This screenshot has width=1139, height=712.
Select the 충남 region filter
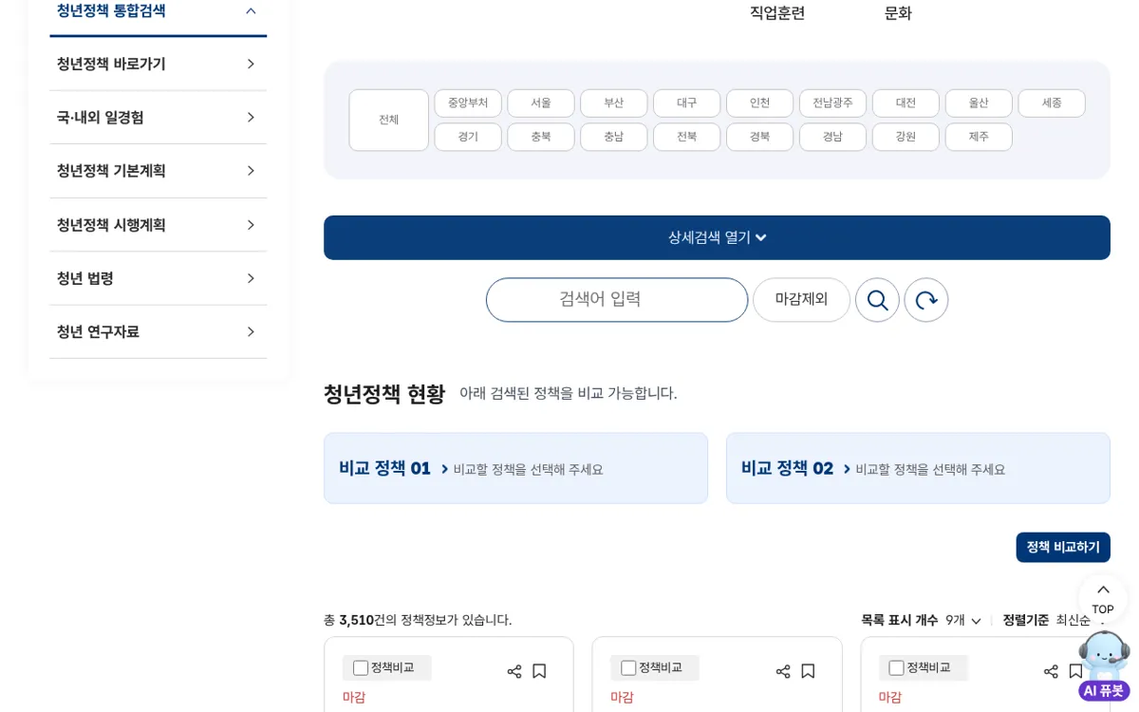(x=614, y=137)
